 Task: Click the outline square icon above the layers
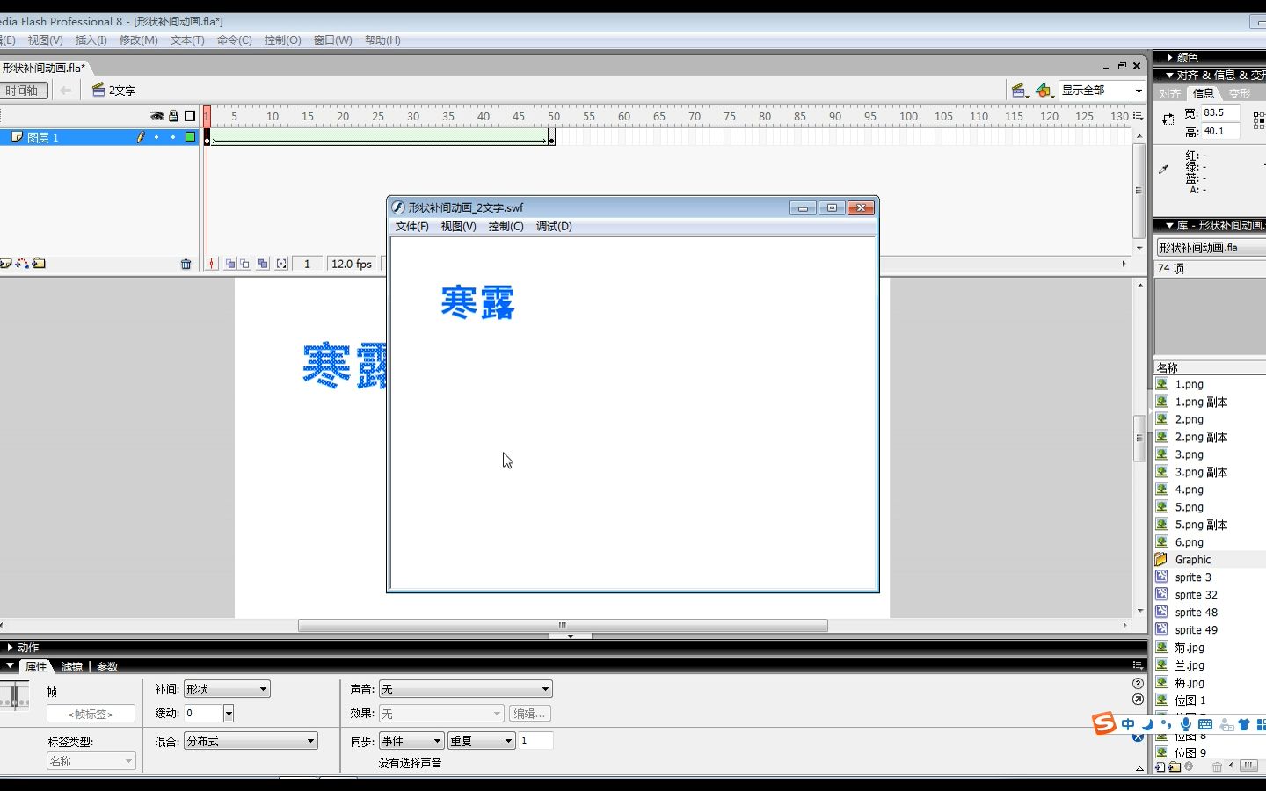[190, 116]
